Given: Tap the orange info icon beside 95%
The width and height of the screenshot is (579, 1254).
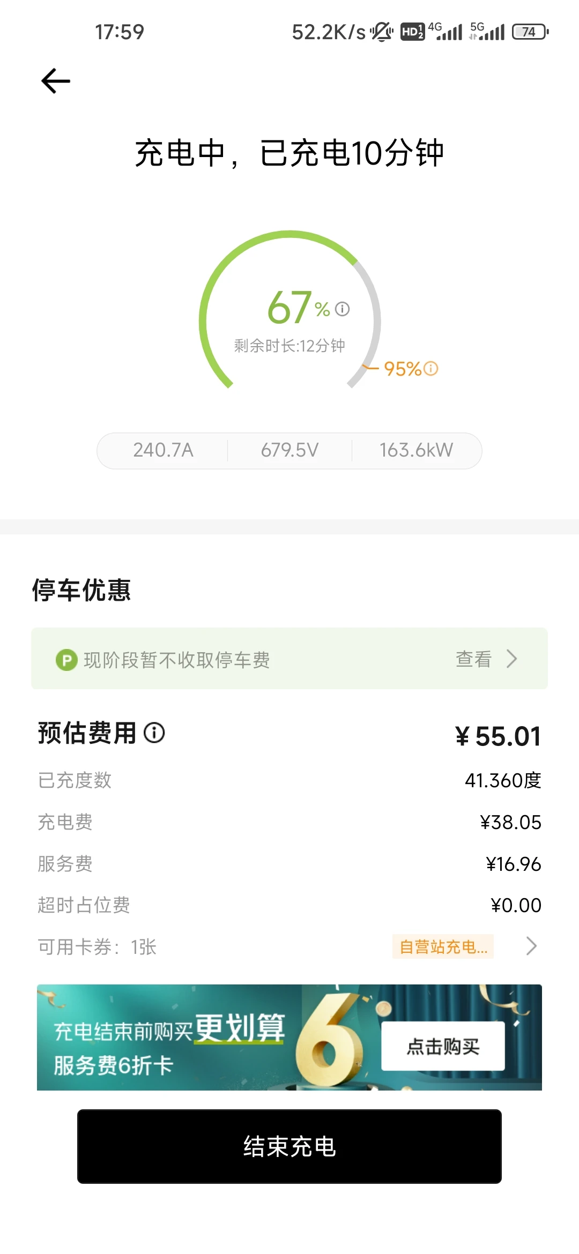Looking at the screenshot, I should pyautogui.click(x=430, y=369).
